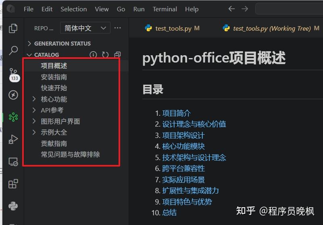Expand the API参考 tree node
323x225 pixels.
point(34,110)
